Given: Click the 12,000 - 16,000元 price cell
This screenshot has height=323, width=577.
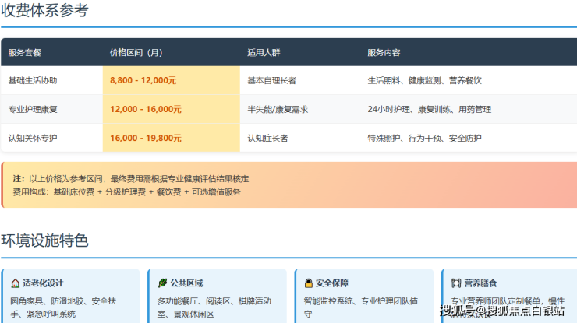Looking at the screenshot, I should (x=146, y=109).
